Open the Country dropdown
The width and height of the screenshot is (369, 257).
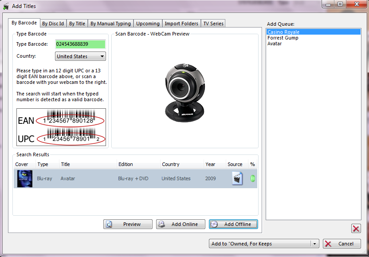80,56
